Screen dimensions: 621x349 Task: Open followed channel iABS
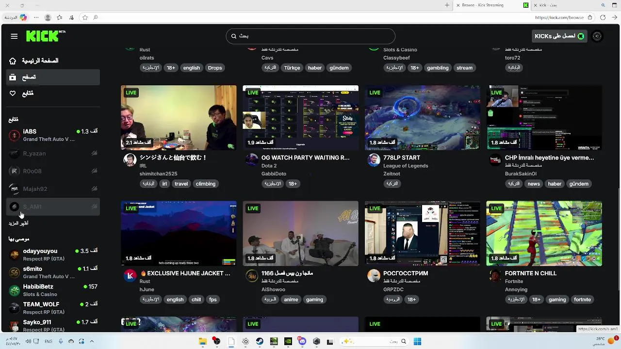pyautogui.click(x=53, y=135)
